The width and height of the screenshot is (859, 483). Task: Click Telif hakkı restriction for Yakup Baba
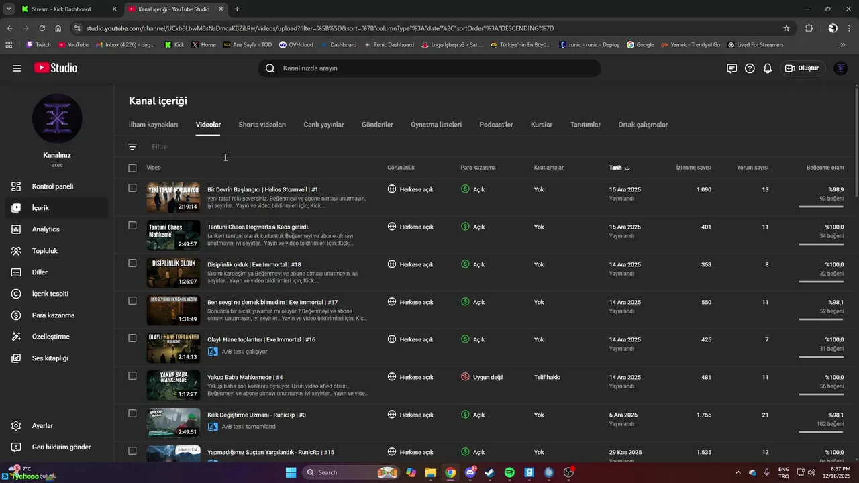pyautogui.click(x=547, y=377)
